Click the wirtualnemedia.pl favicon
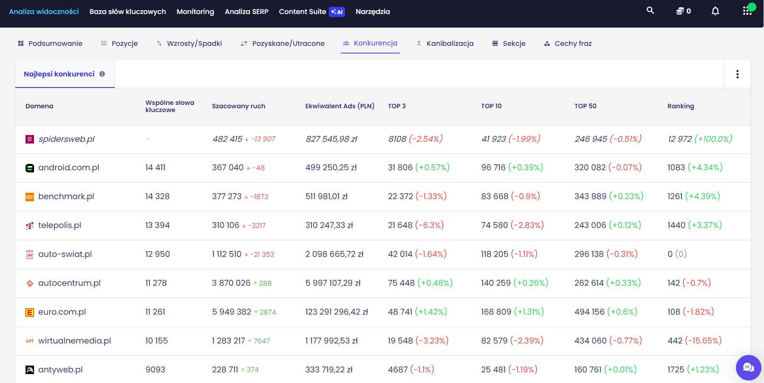The image size is (764, 383). coord(30,341)
